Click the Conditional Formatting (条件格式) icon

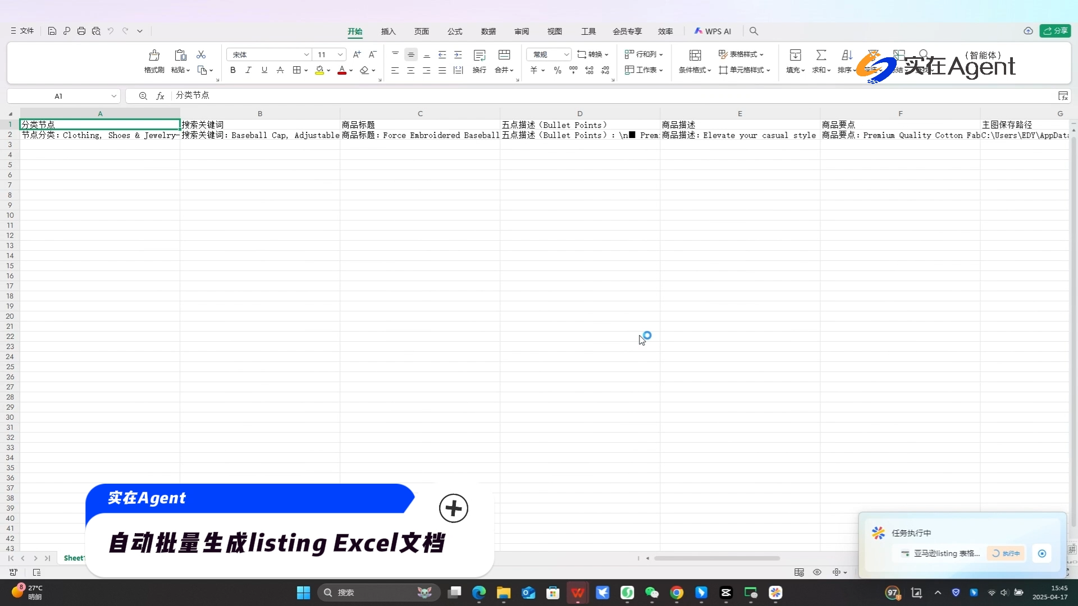[695, 56]
